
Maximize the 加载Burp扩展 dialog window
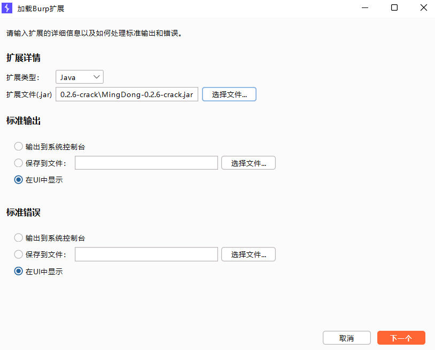[x=394, y=8]
